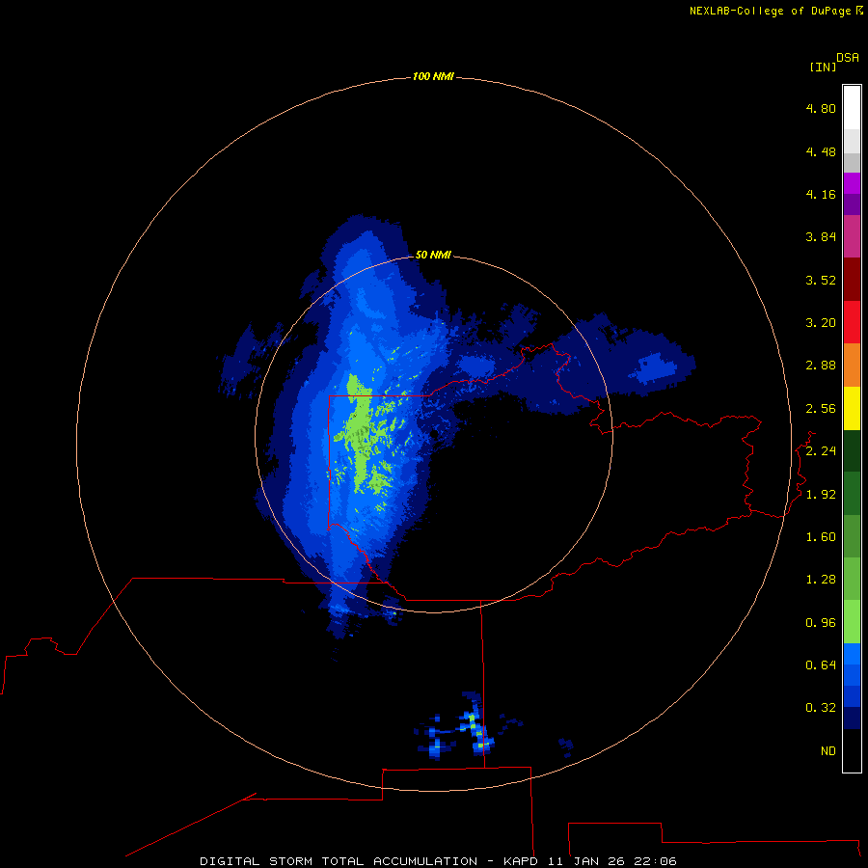The height and width of the screenshot is (868, 868).
Task: Pick the bright magenta legend swatch
Action: [x=852, y=183]
